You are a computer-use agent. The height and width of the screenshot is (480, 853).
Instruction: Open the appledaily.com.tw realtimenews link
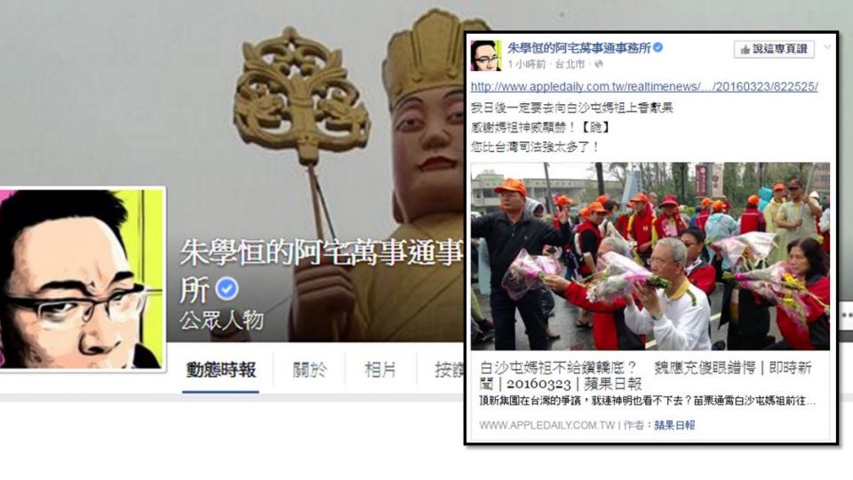(644, 86)
